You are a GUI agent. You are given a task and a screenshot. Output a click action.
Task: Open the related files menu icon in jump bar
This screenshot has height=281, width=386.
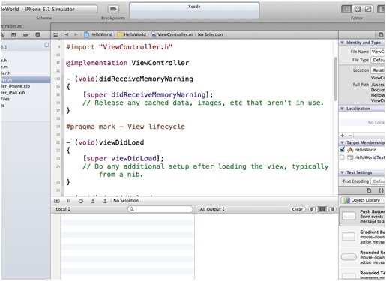pos(55,34)
